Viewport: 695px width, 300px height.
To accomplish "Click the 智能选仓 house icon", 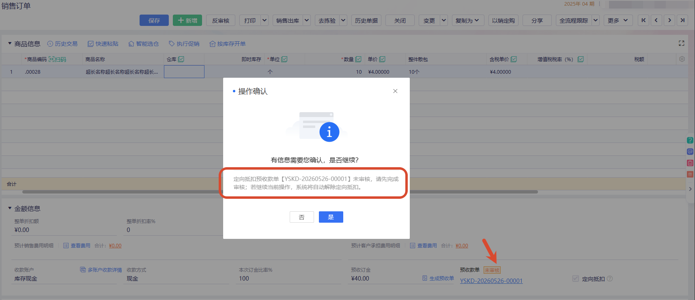I will point(131,44).
